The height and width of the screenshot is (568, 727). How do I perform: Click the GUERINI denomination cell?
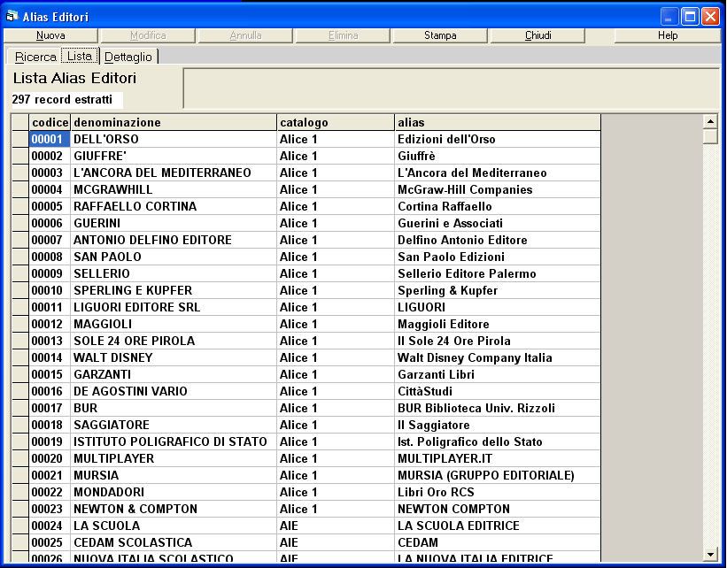click(174, 223)
